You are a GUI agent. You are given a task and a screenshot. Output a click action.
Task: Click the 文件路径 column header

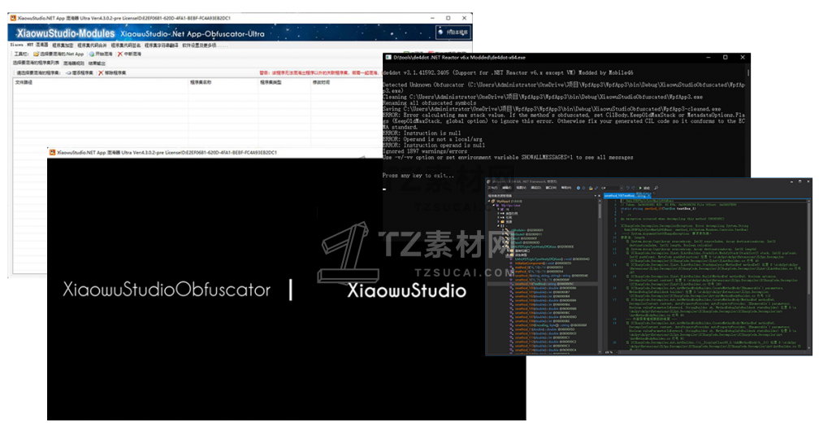tap(24, 82)
